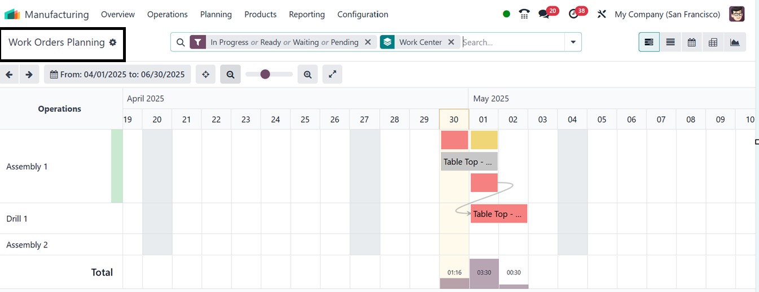
Task: Remove the Work Center grouping filter
Action: pyautogui.click(x=451, y=42)
